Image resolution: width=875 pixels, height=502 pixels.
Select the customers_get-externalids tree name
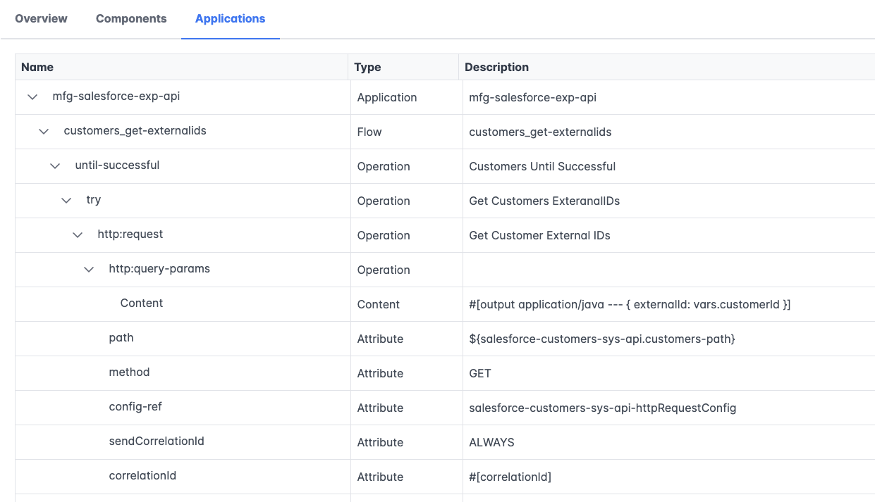(135, 130)
